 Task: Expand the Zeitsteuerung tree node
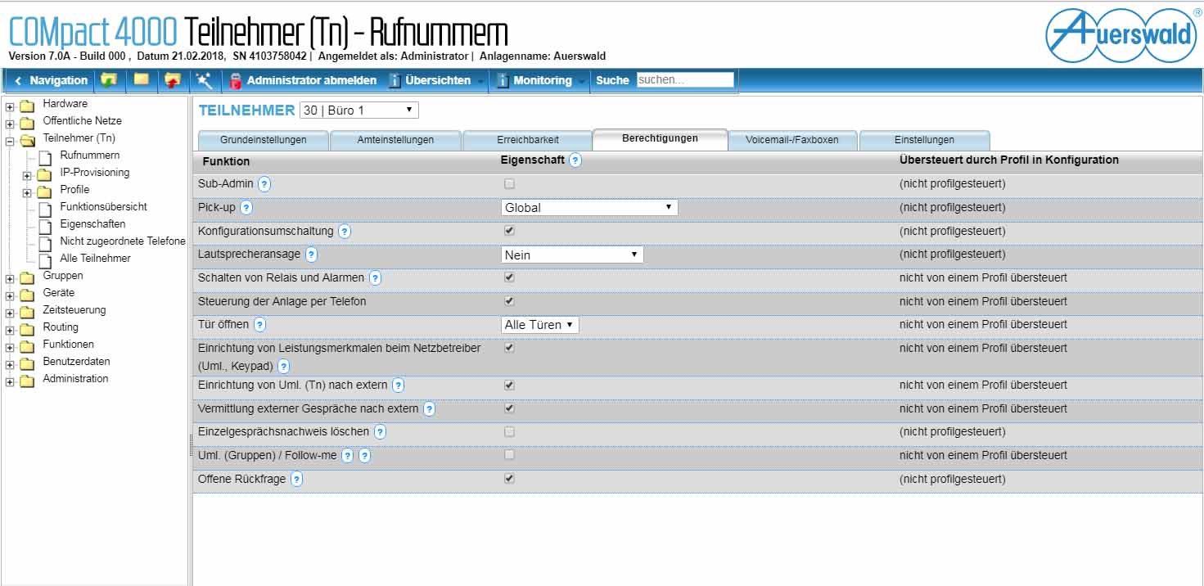10,313
